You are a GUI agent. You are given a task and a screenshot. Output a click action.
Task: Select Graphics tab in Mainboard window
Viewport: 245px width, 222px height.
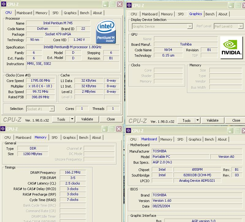[x=195, y=139]
